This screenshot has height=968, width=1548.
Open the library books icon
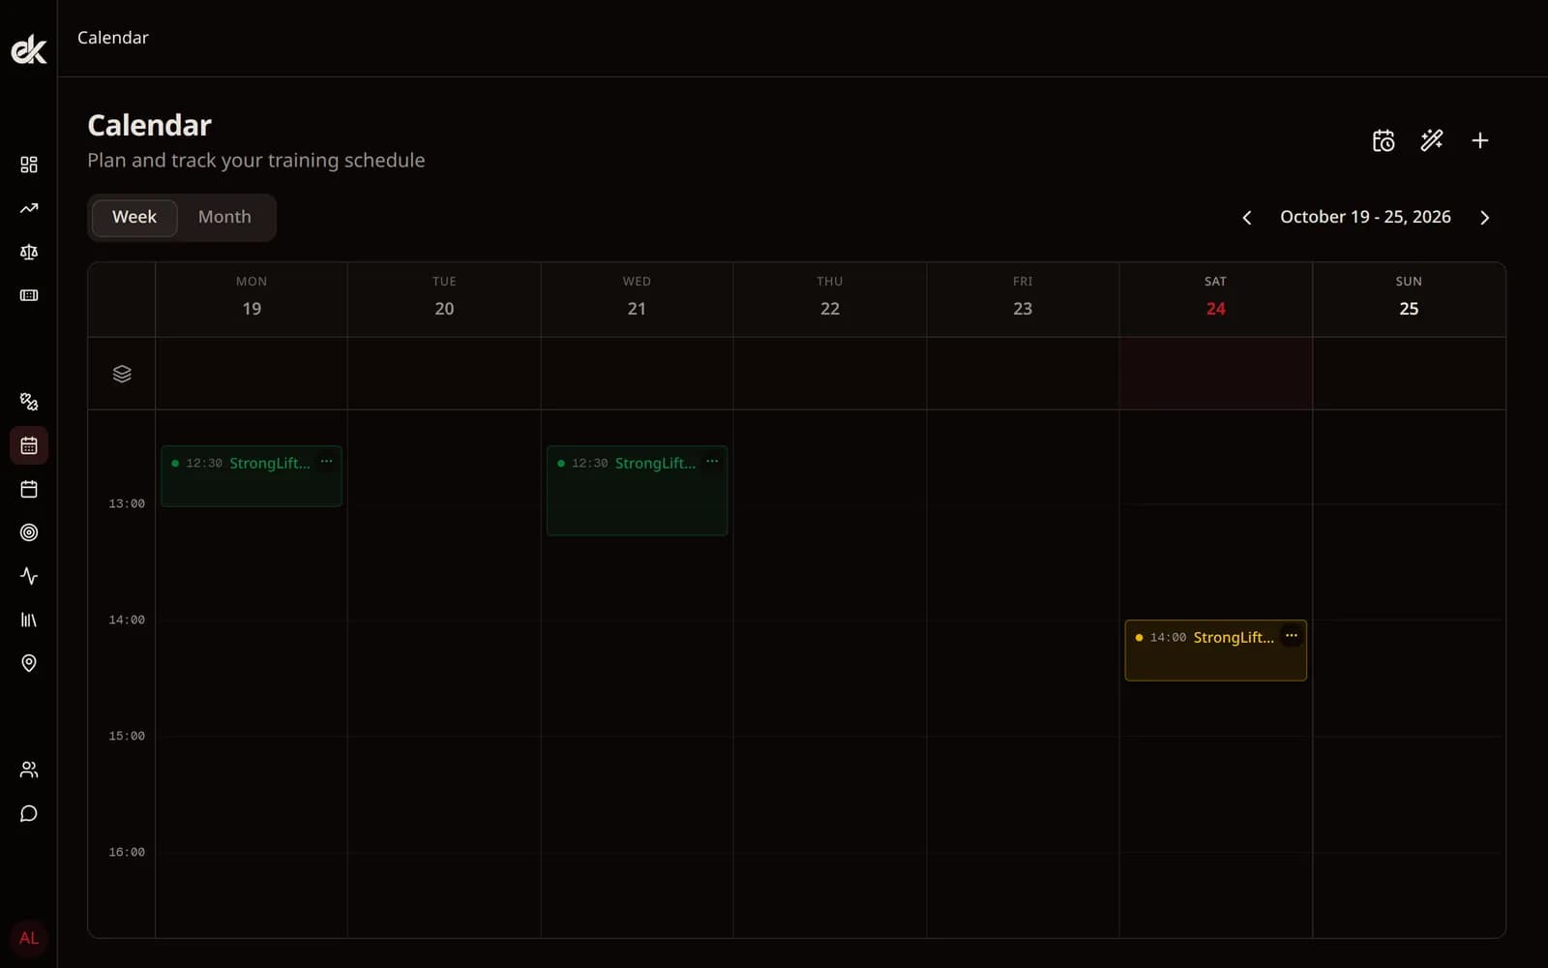pyautogui.click(x=29, y=620)
